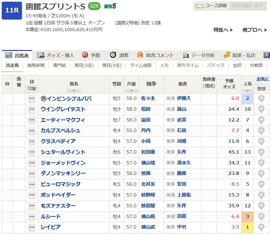270x234 pixels.
Task: Click the コース詳細 button
Action: pyautogui.click(x=211, y=6)
